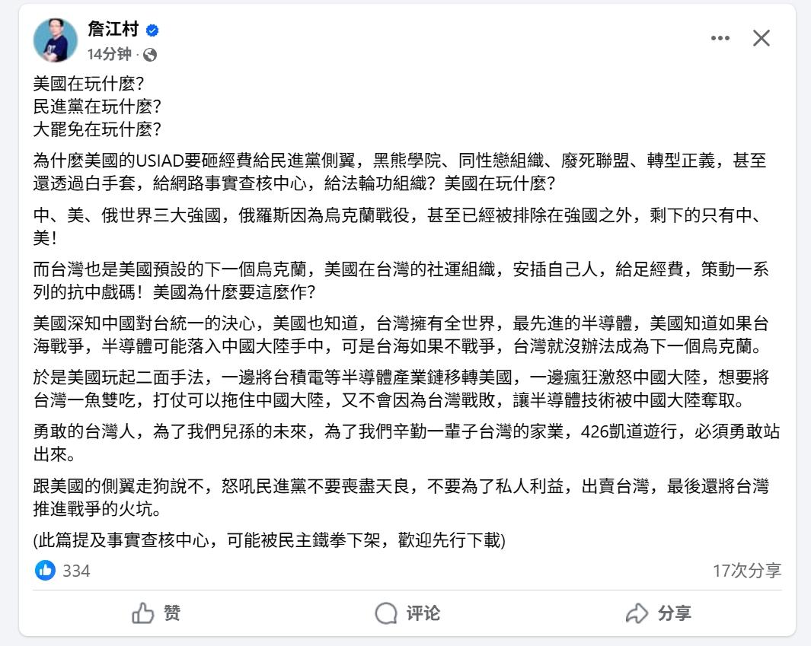
Task: Click the globe public-privacy icon
Action: coord(150,55)
